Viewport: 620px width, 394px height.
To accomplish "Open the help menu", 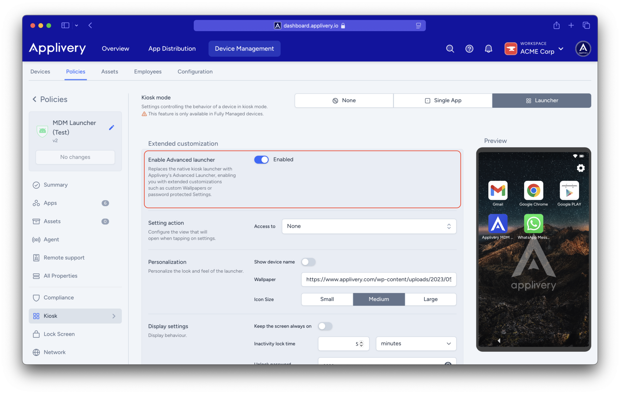I will click(469, 48).
